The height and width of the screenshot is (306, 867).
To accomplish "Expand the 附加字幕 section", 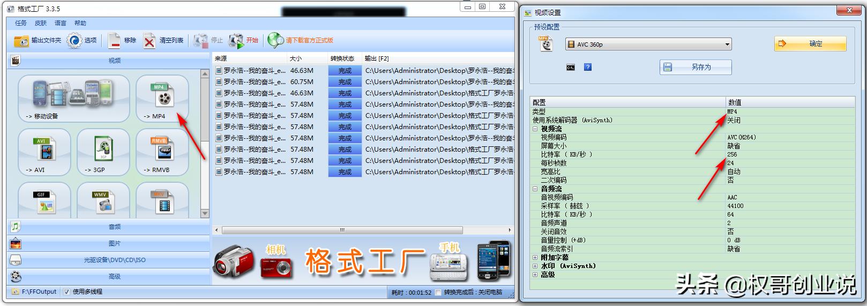I will (535, 257).
